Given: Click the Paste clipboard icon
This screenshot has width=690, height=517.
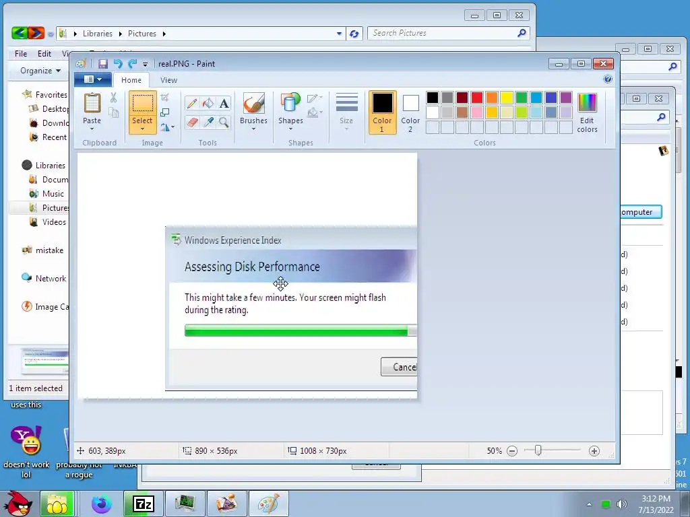Looking at the screenshot, I should click(x=92, y=103).
